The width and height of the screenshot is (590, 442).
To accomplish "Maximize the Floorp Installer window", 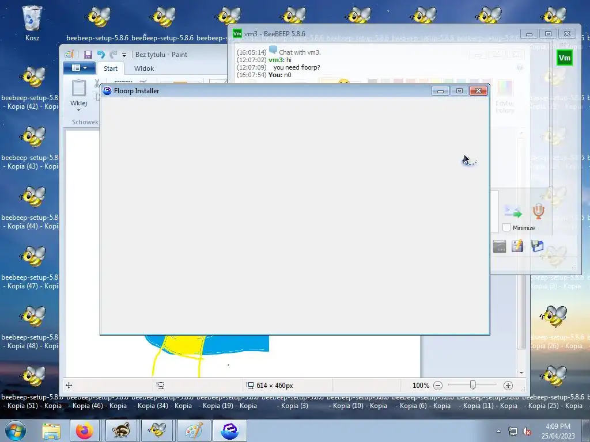I will (459, 90).
